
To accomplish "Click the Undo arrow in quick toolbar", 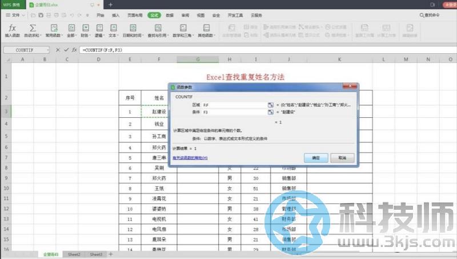I will [72, 15].
